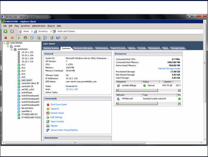Screen dimensions: 208x157
Task: Click the Shut Down Guest command
Action: coord(58,104)
